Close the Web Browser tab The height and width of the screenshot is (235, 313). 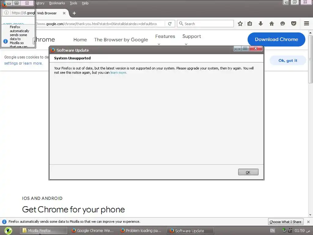point(64,13)
